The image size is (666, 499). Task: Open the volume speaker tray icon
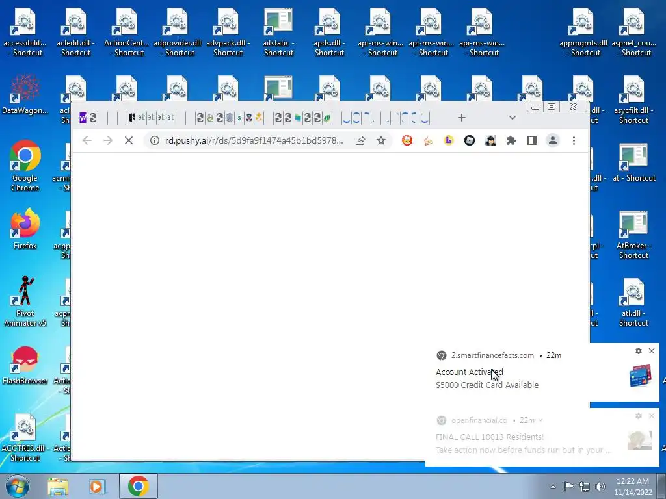tap(600, 487)
